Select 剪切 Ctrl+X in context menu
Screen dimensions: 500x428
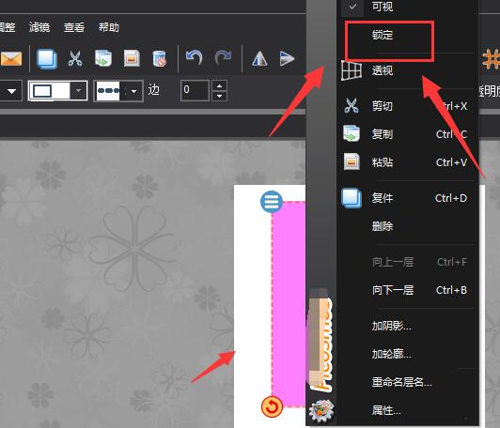pos(408,106)
